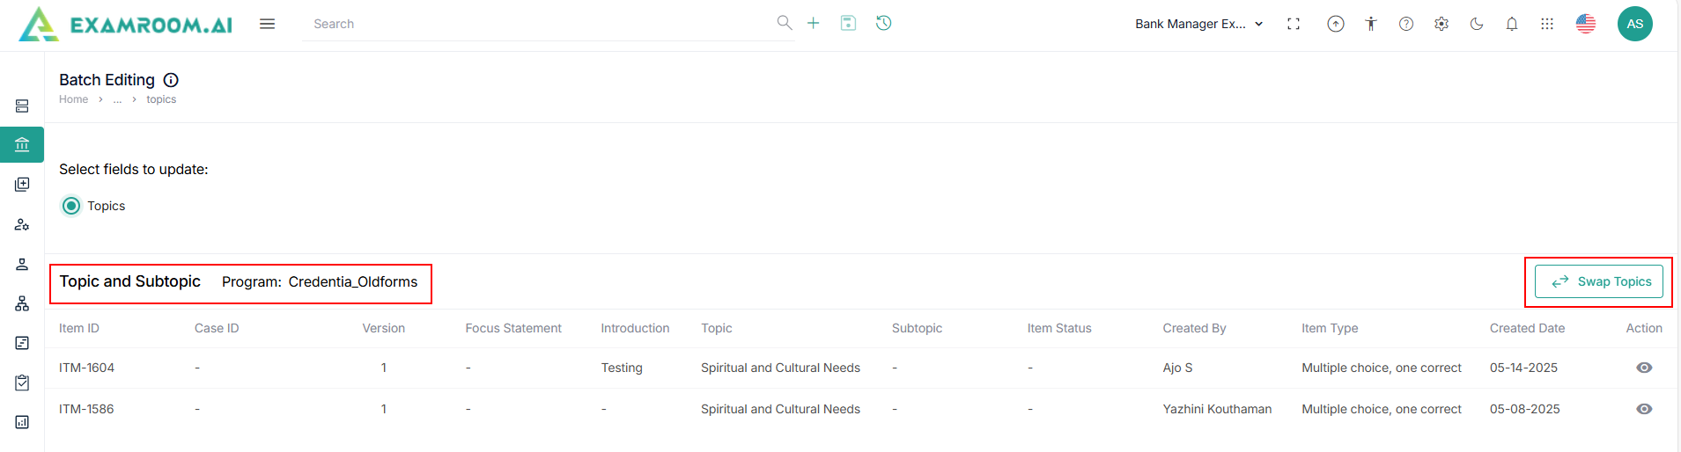The image size is (1681, 452).
Task: Expand the Bank Manager Ex... dropdown
Action: tap(1198, 24)
